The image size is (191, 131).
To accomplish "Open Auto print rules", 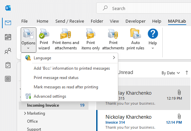I will click(x=136, y=39).
